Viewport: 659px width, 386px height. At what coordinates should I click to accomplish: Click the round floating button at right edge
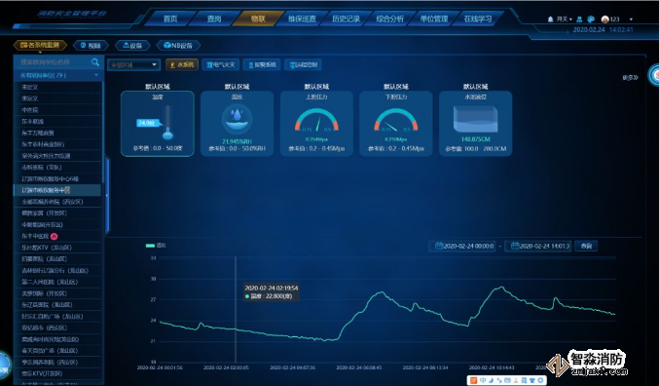pos(655,75)
